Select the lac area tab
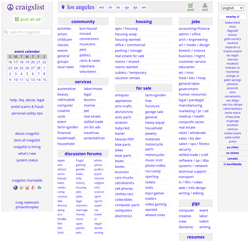 118,7
